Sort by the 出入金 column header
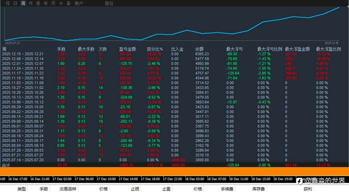The height and width of the screenshot is (192, 349). tap(177, 49)
